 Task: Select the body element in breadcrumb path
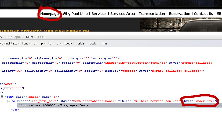(93, 43)
